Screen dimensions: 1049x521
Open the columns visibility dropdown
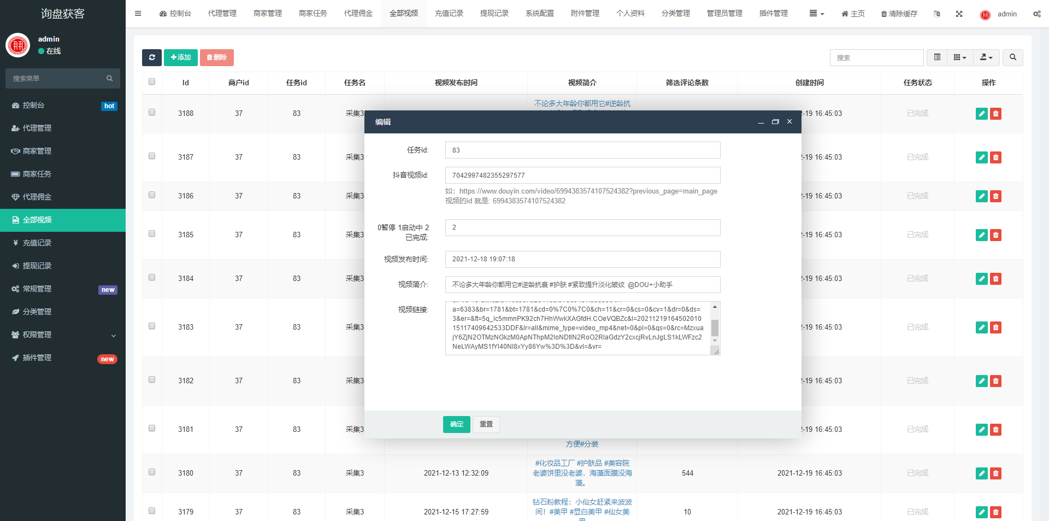click(x=960, y=57)
